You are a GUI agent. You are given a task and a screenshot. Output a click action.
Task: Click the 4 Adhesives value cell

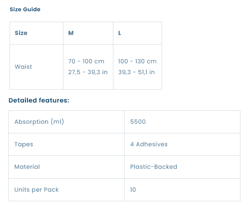click(182, 145)
